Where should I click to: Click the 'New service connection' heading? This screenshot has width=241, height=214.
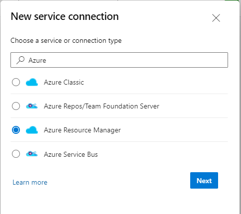click(x=65, y=16)
